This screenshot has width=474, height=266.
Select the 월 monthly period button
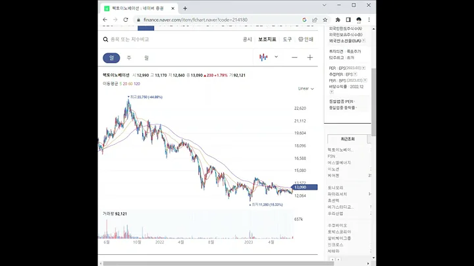coord(146,58)
